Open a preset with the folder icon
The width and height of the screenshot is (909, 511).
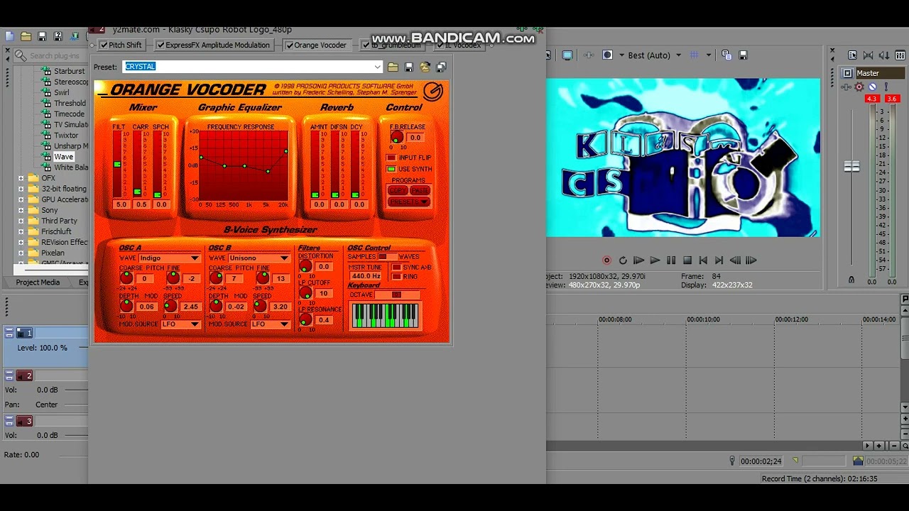click(393, 67)
